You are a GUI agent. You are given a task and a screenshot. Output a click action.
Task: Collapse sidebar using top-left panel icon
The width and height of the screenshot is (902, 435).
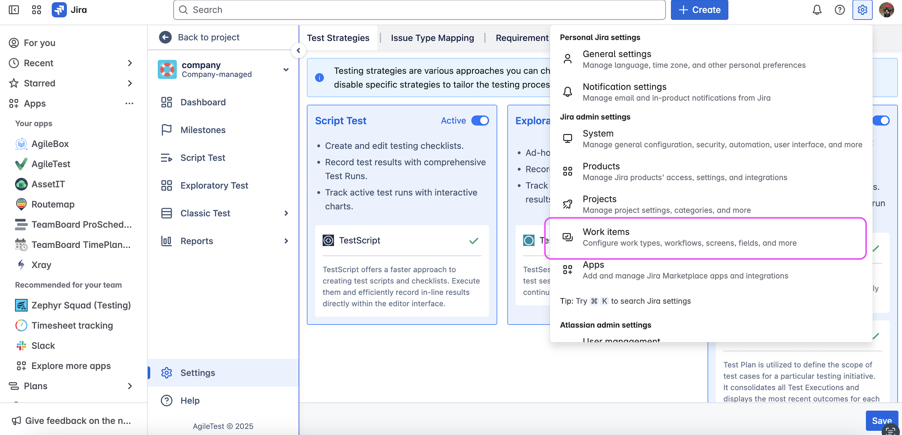[14, 10]
